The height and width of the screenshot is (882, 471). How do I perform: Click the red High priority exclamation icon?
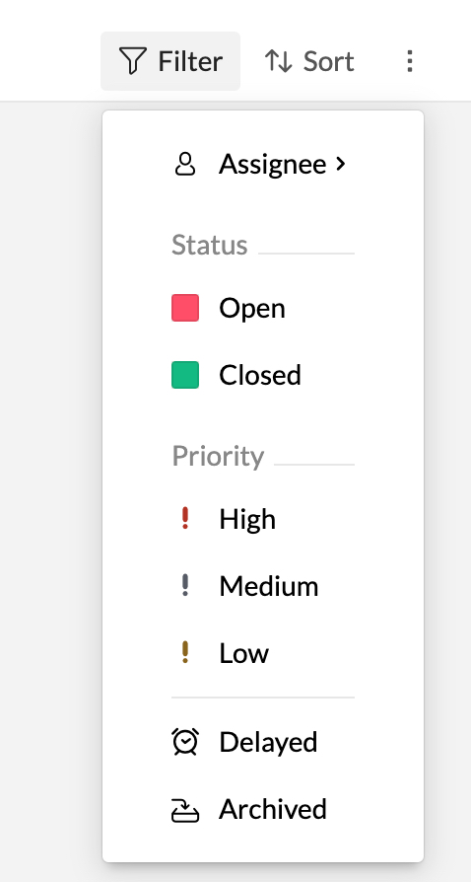185,519
